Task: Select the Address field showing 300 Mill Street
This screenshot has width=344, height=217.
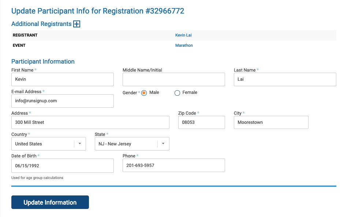Action: 90,122
